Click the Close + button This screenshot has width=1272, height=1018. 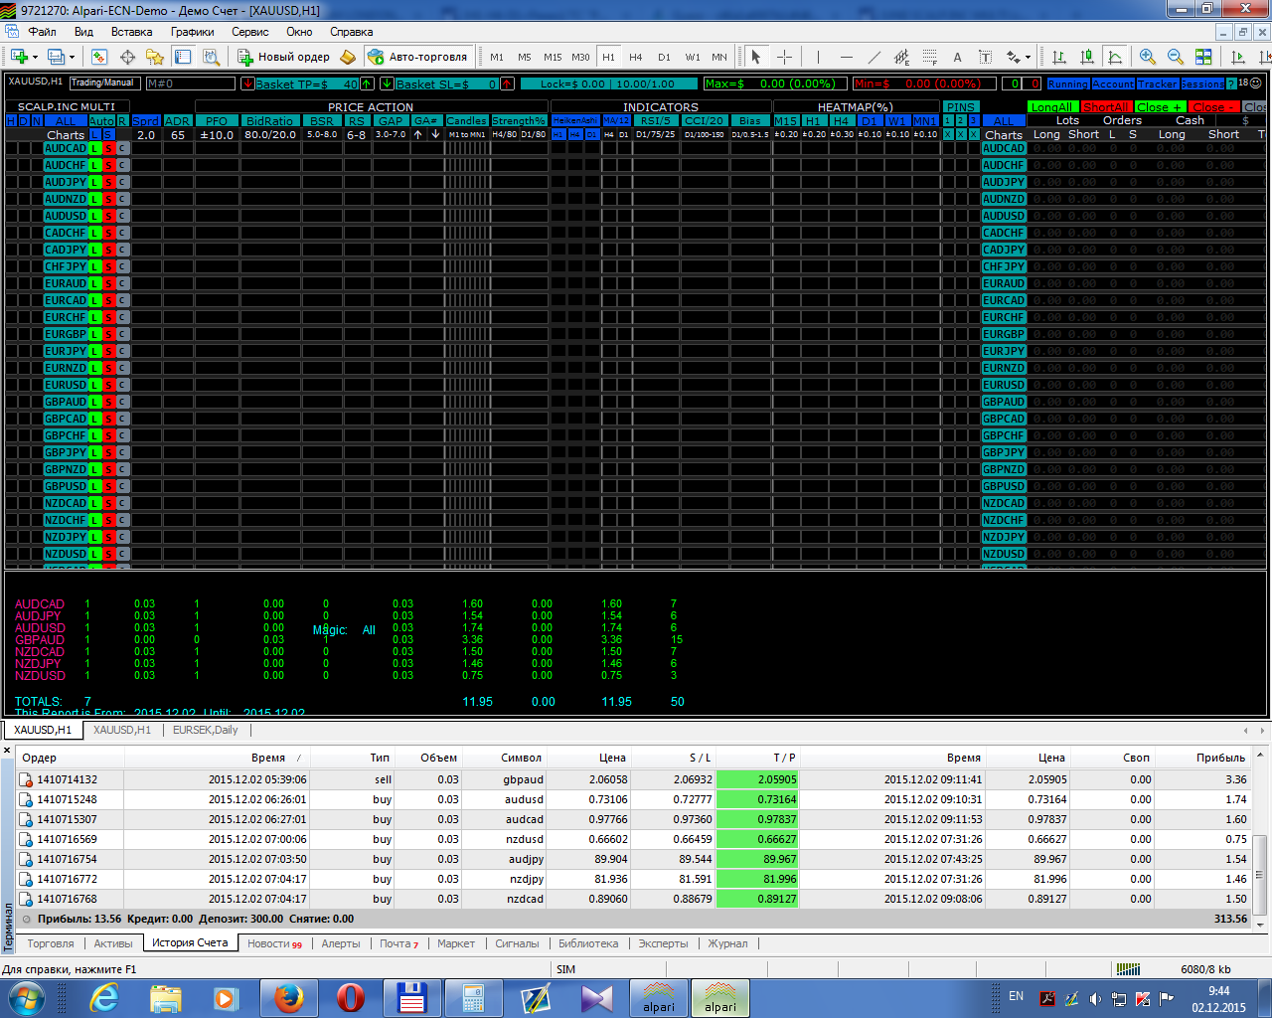click(x=1160, y=106)
